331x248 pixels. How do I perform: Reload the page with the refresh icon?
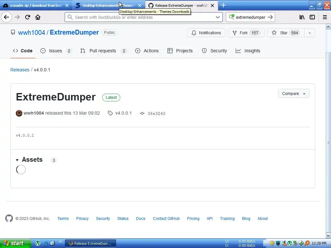(27, 17)
